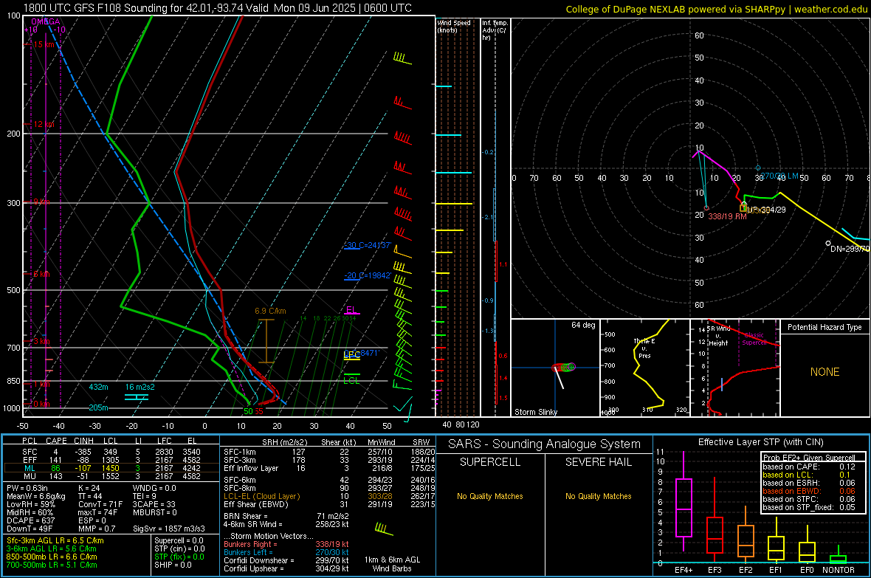Click the -20 C=19842' level label
The height and width of the screenshot is (578, 871).
click(368, 275)
